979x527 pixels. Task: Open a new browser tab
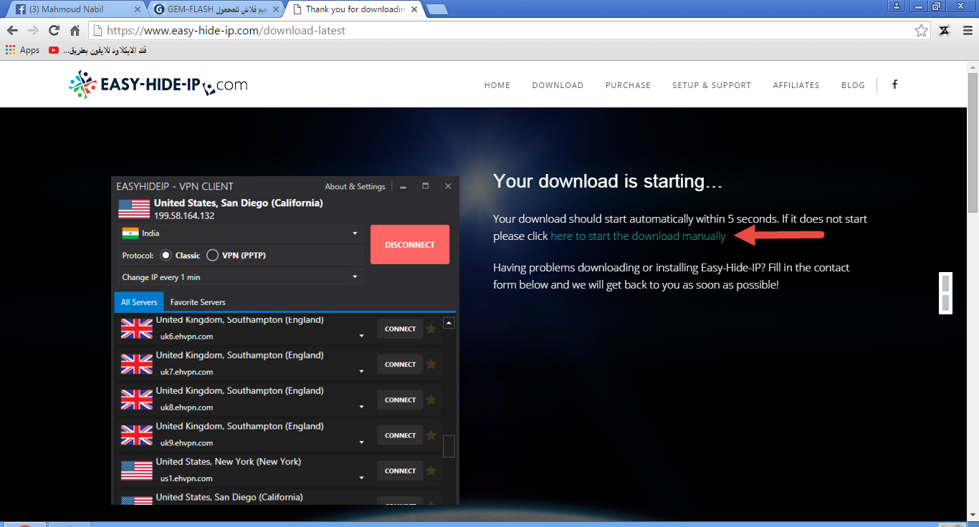pos(436,9)
